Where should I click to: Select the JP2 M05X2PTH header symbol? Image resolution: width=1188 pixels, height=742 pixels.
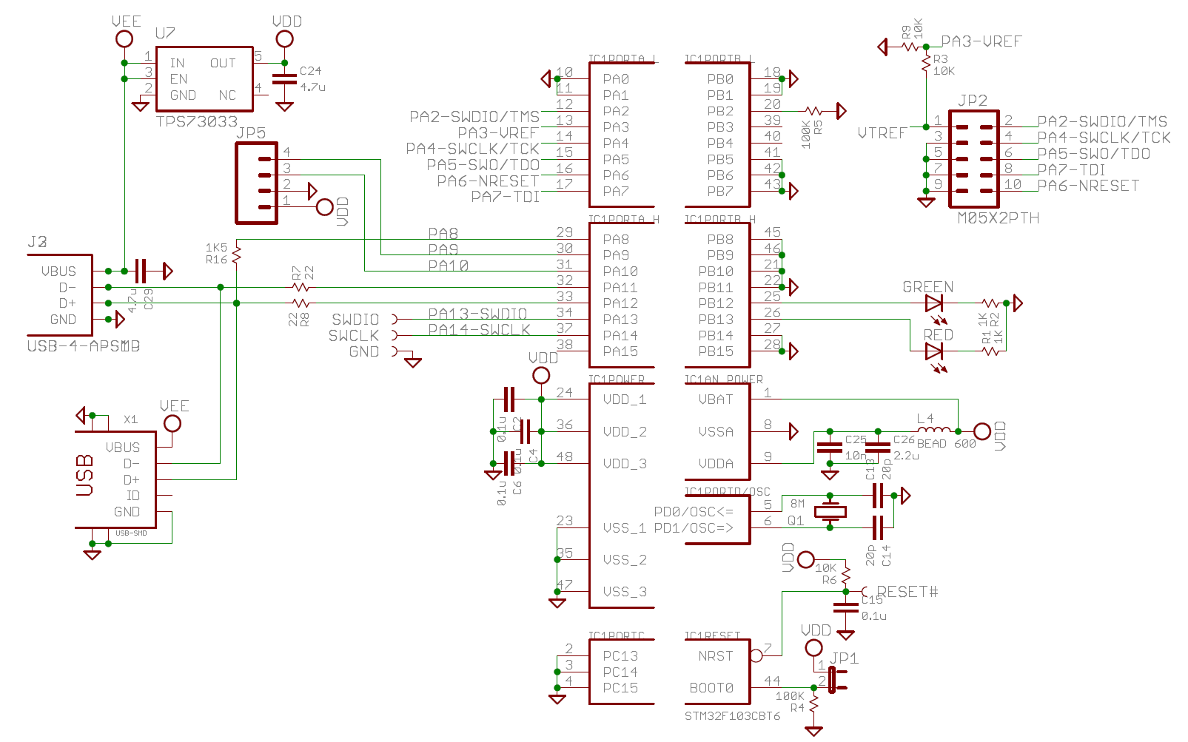coord(974,159)
